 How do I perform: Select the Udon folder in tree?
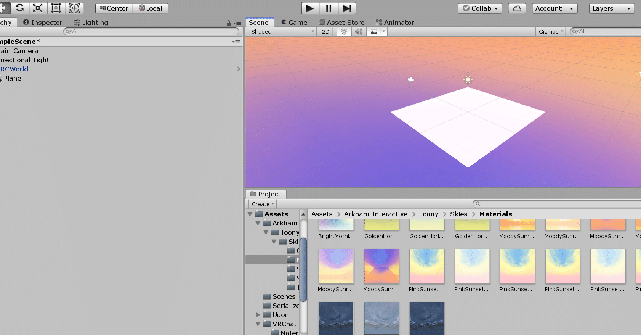point(276,315)
